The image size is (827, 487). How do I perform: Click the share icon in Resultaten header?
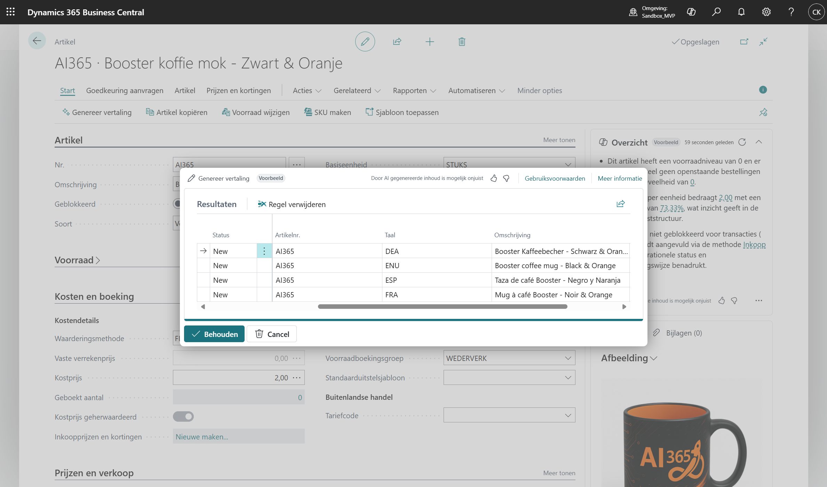(x=620, y=204)
